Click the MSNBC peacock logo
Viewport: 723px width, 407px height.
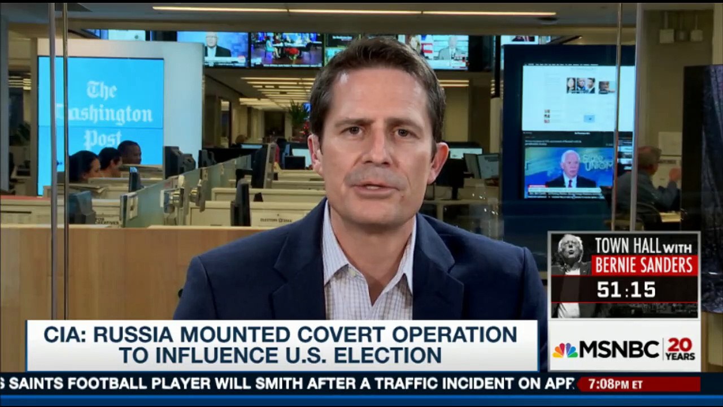[x=565, y=350]
